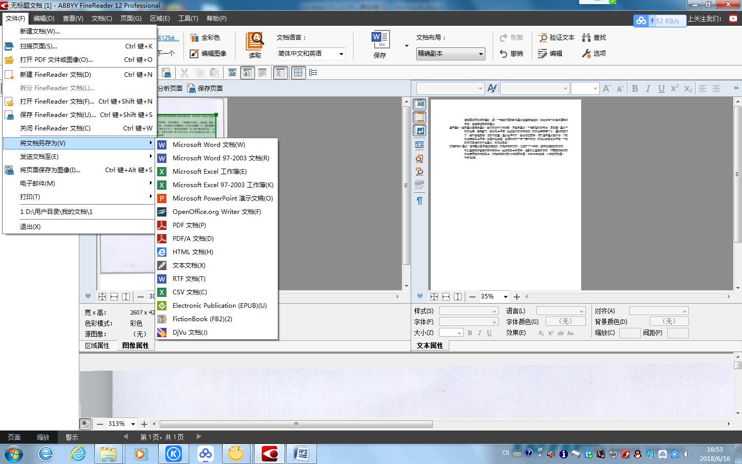Click the Save Page (保存页面) icon
Viewport: 742px width, 464px height.
pyautogui.click(x=191, y=88)
